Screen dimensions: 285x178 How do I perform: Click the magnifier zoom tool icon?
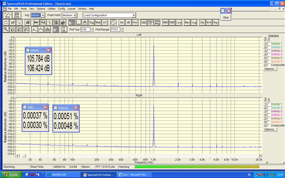[x=6, y=29]
